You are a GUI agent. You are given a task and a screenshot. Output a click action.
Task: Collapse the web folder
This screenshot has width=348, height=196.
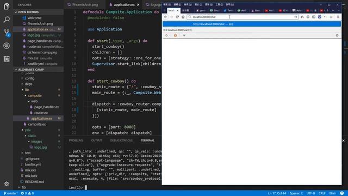coord(34,101)
